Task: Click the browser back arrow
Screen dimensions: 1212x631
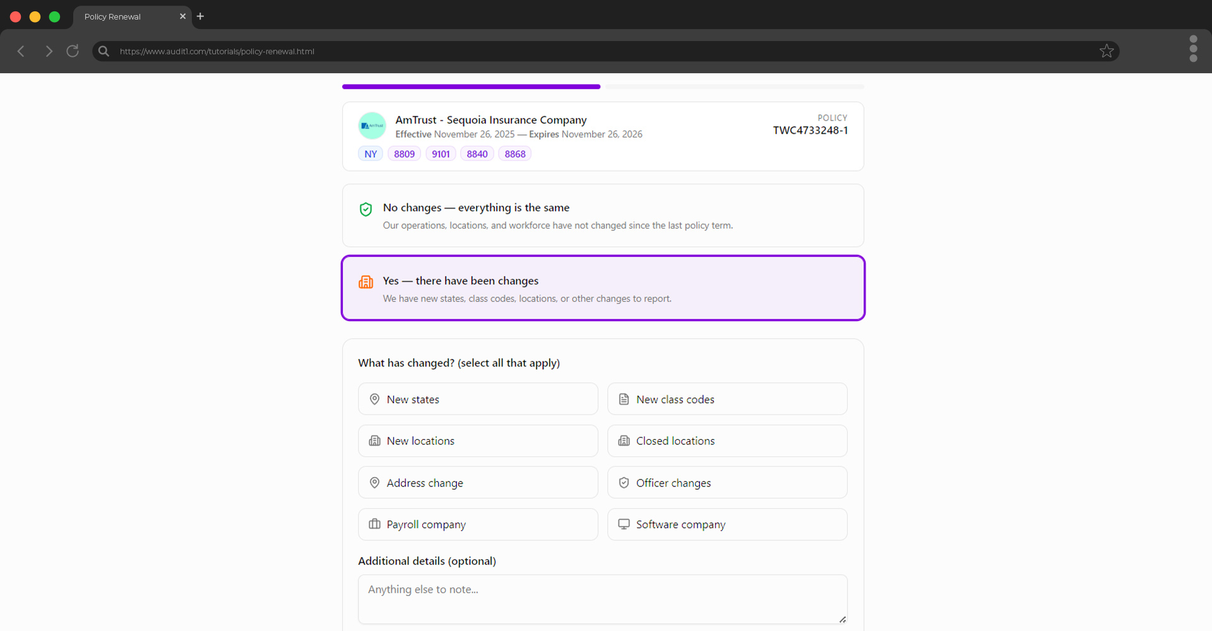Action: coord(21,51)
